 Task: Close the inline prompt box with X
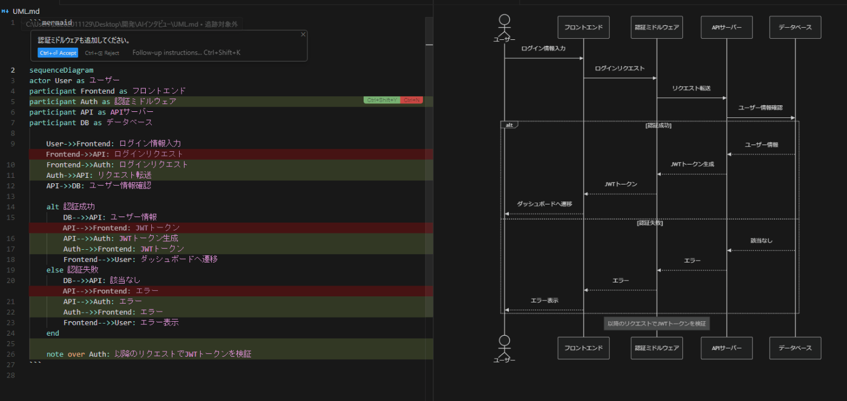pos(303,34)
